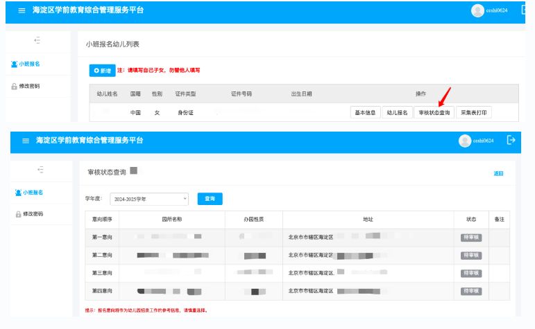
Task: Click the blue 查询 button
Action: 210,199
